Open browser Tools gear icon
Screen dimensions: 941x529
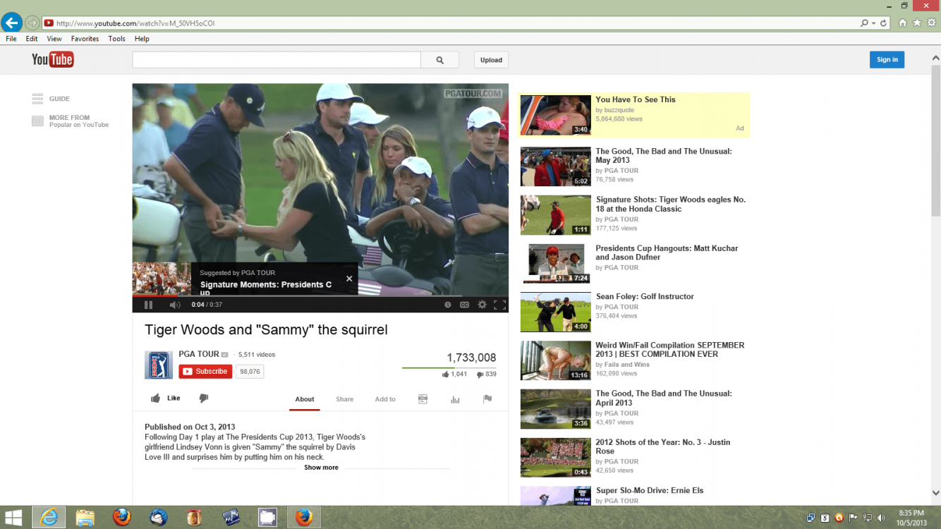click(932, 23)
